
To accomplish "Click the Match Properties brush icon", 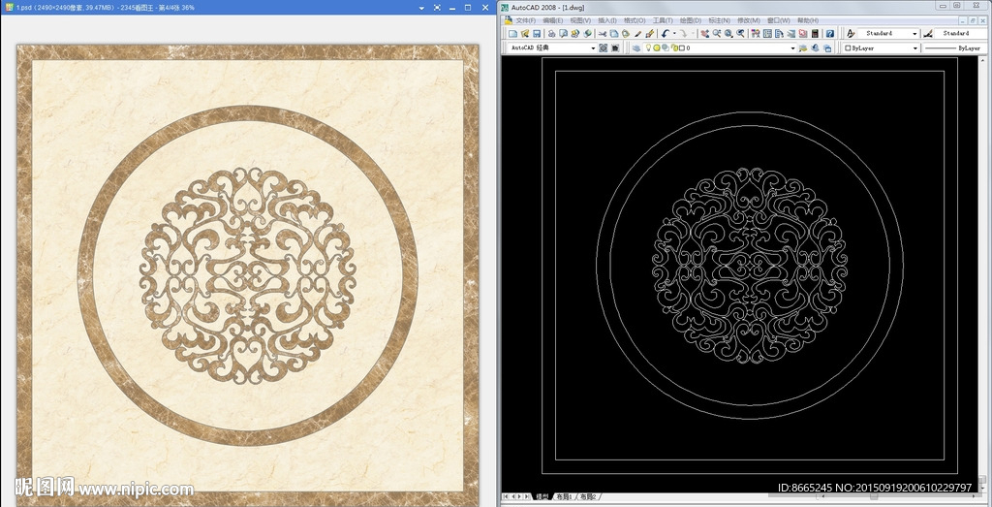I will pyautogui.click(x=650, y=33).
